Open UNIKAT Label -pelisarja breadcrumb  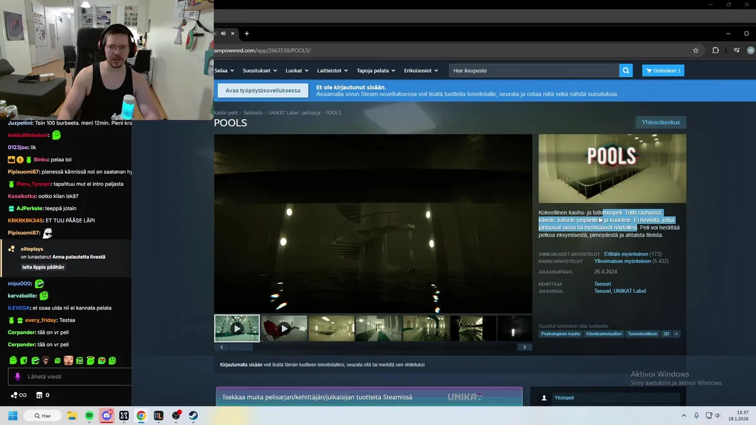coord(294,113)
